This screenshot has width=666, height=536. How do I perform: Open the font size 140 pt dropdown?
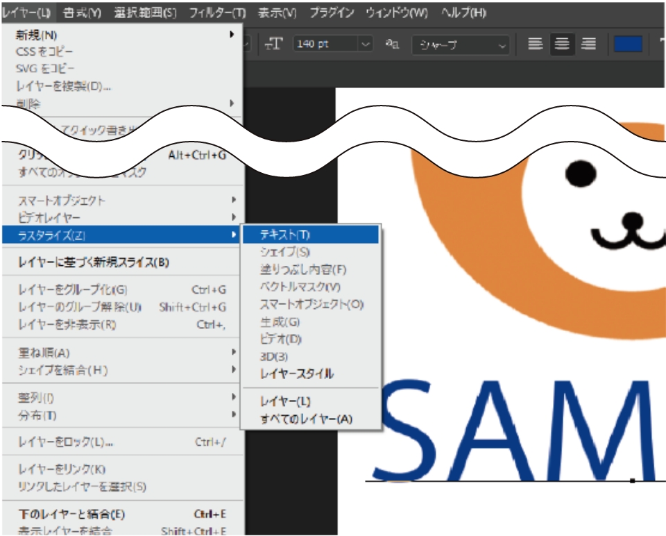[365, 44]
